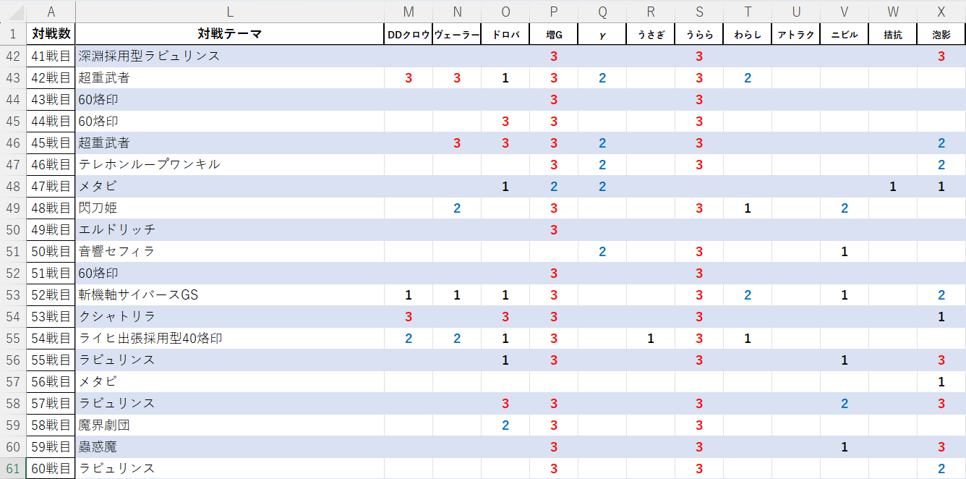
Task: Click the 増G value 3 in 49戦目 row
Action: pyautogui.click(x=554, y=229)
